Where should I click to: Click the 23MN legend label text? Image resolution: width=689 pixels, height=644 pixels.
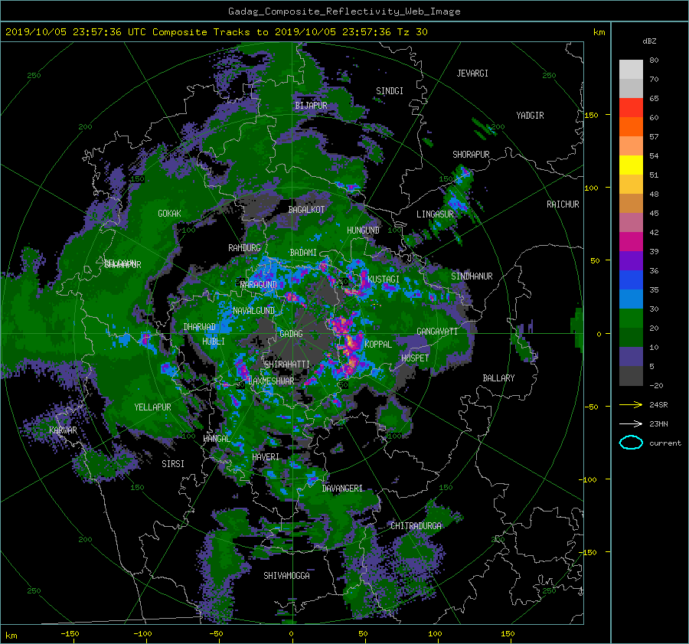click(x=658, y=423)
